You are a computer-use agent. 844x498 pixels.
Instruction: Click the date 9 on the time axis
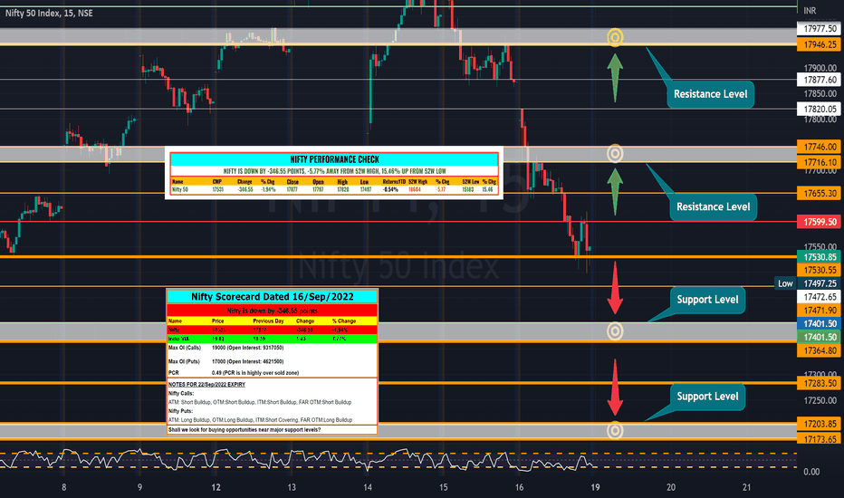click(140, 487)
